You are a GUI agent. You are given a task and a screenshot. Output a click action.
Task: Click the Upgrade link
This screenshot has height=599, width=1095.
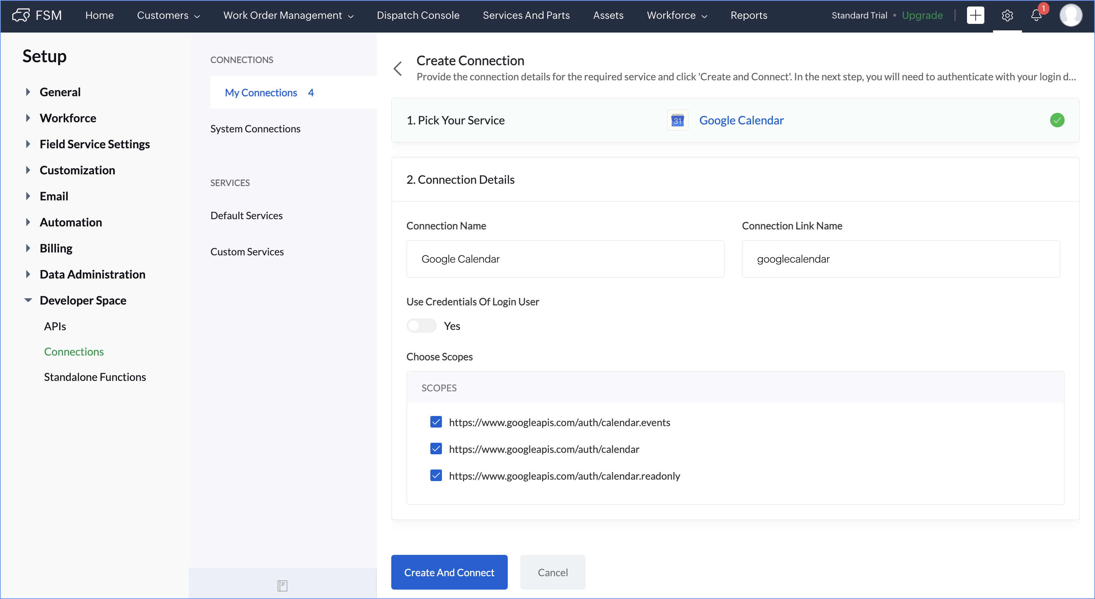point(922,15)
